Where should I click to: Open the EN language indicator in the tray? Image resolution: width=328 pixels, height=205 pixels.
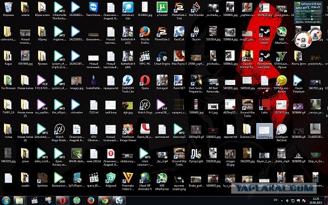[x=276, y=200]
